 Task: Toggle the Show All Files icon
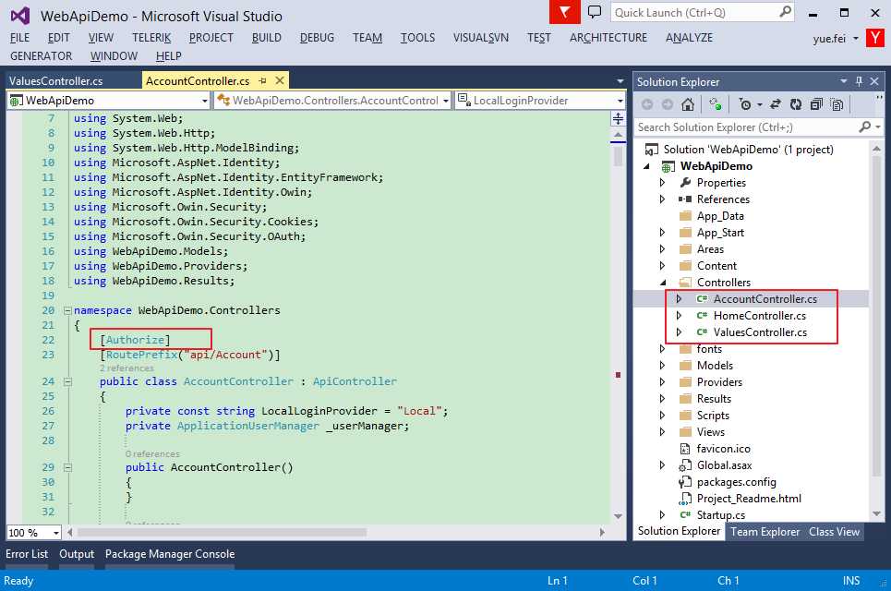point(837,104)
